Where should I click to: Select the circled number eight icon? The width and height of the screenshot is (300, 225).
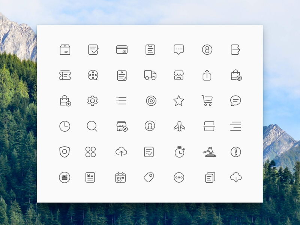(207, 50)
